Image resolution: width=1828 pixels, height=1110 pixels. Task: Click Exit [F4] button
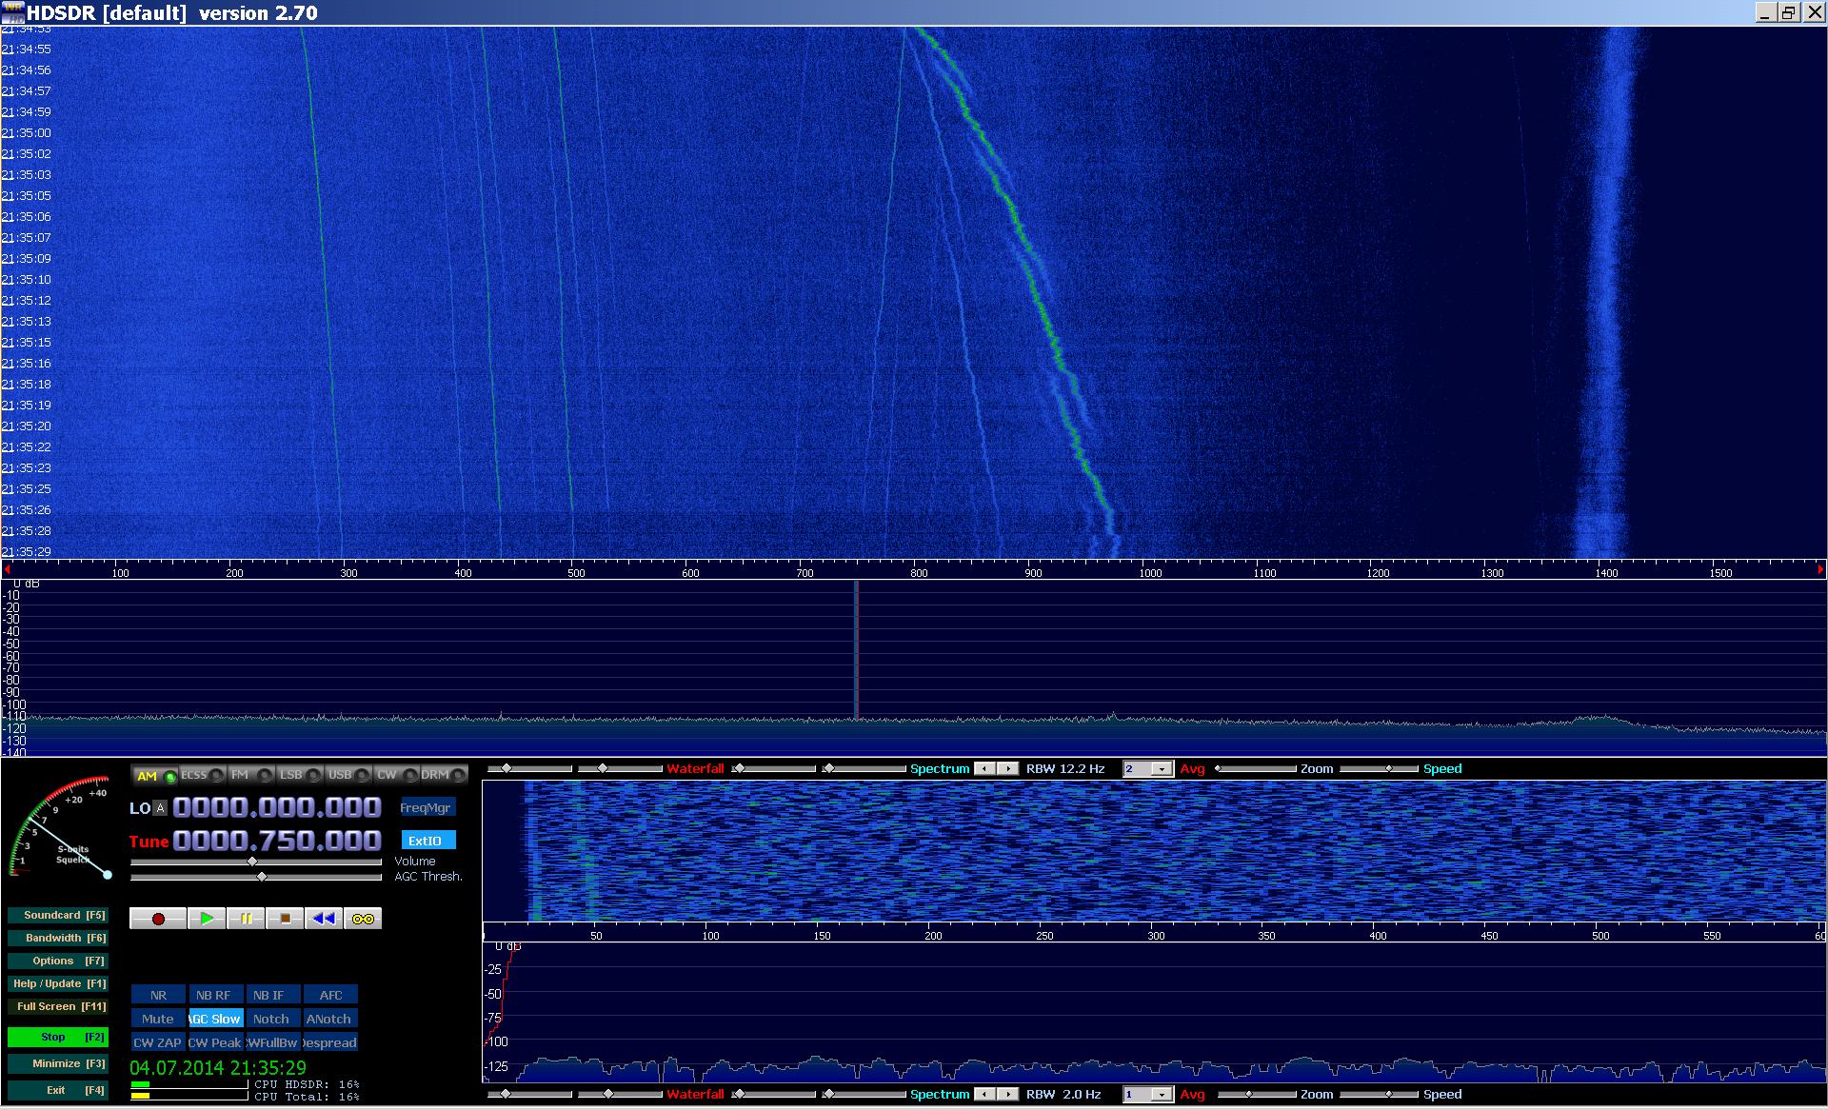(57, 1090)
